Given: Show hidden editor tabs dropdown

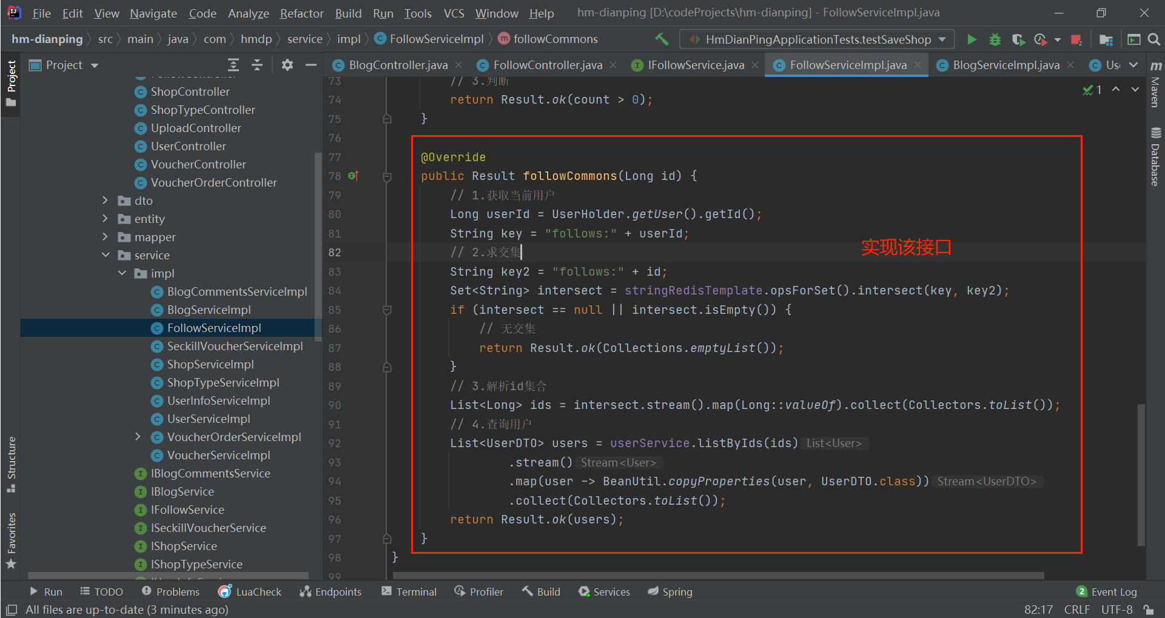Looking at the screenshot, I should click(x=1134, y=65).
